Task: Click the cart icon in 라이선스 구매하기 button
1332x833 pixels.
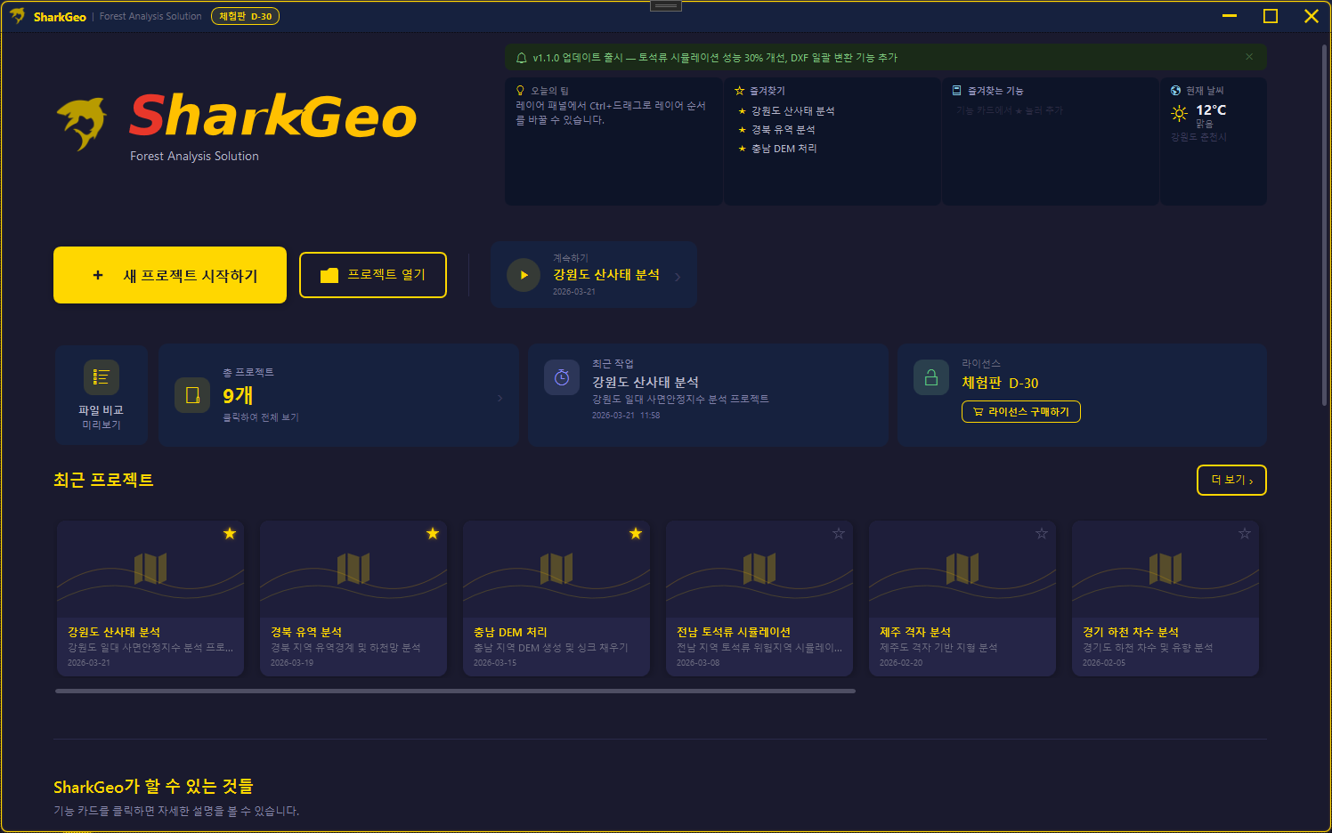Action: coord(979,412)
